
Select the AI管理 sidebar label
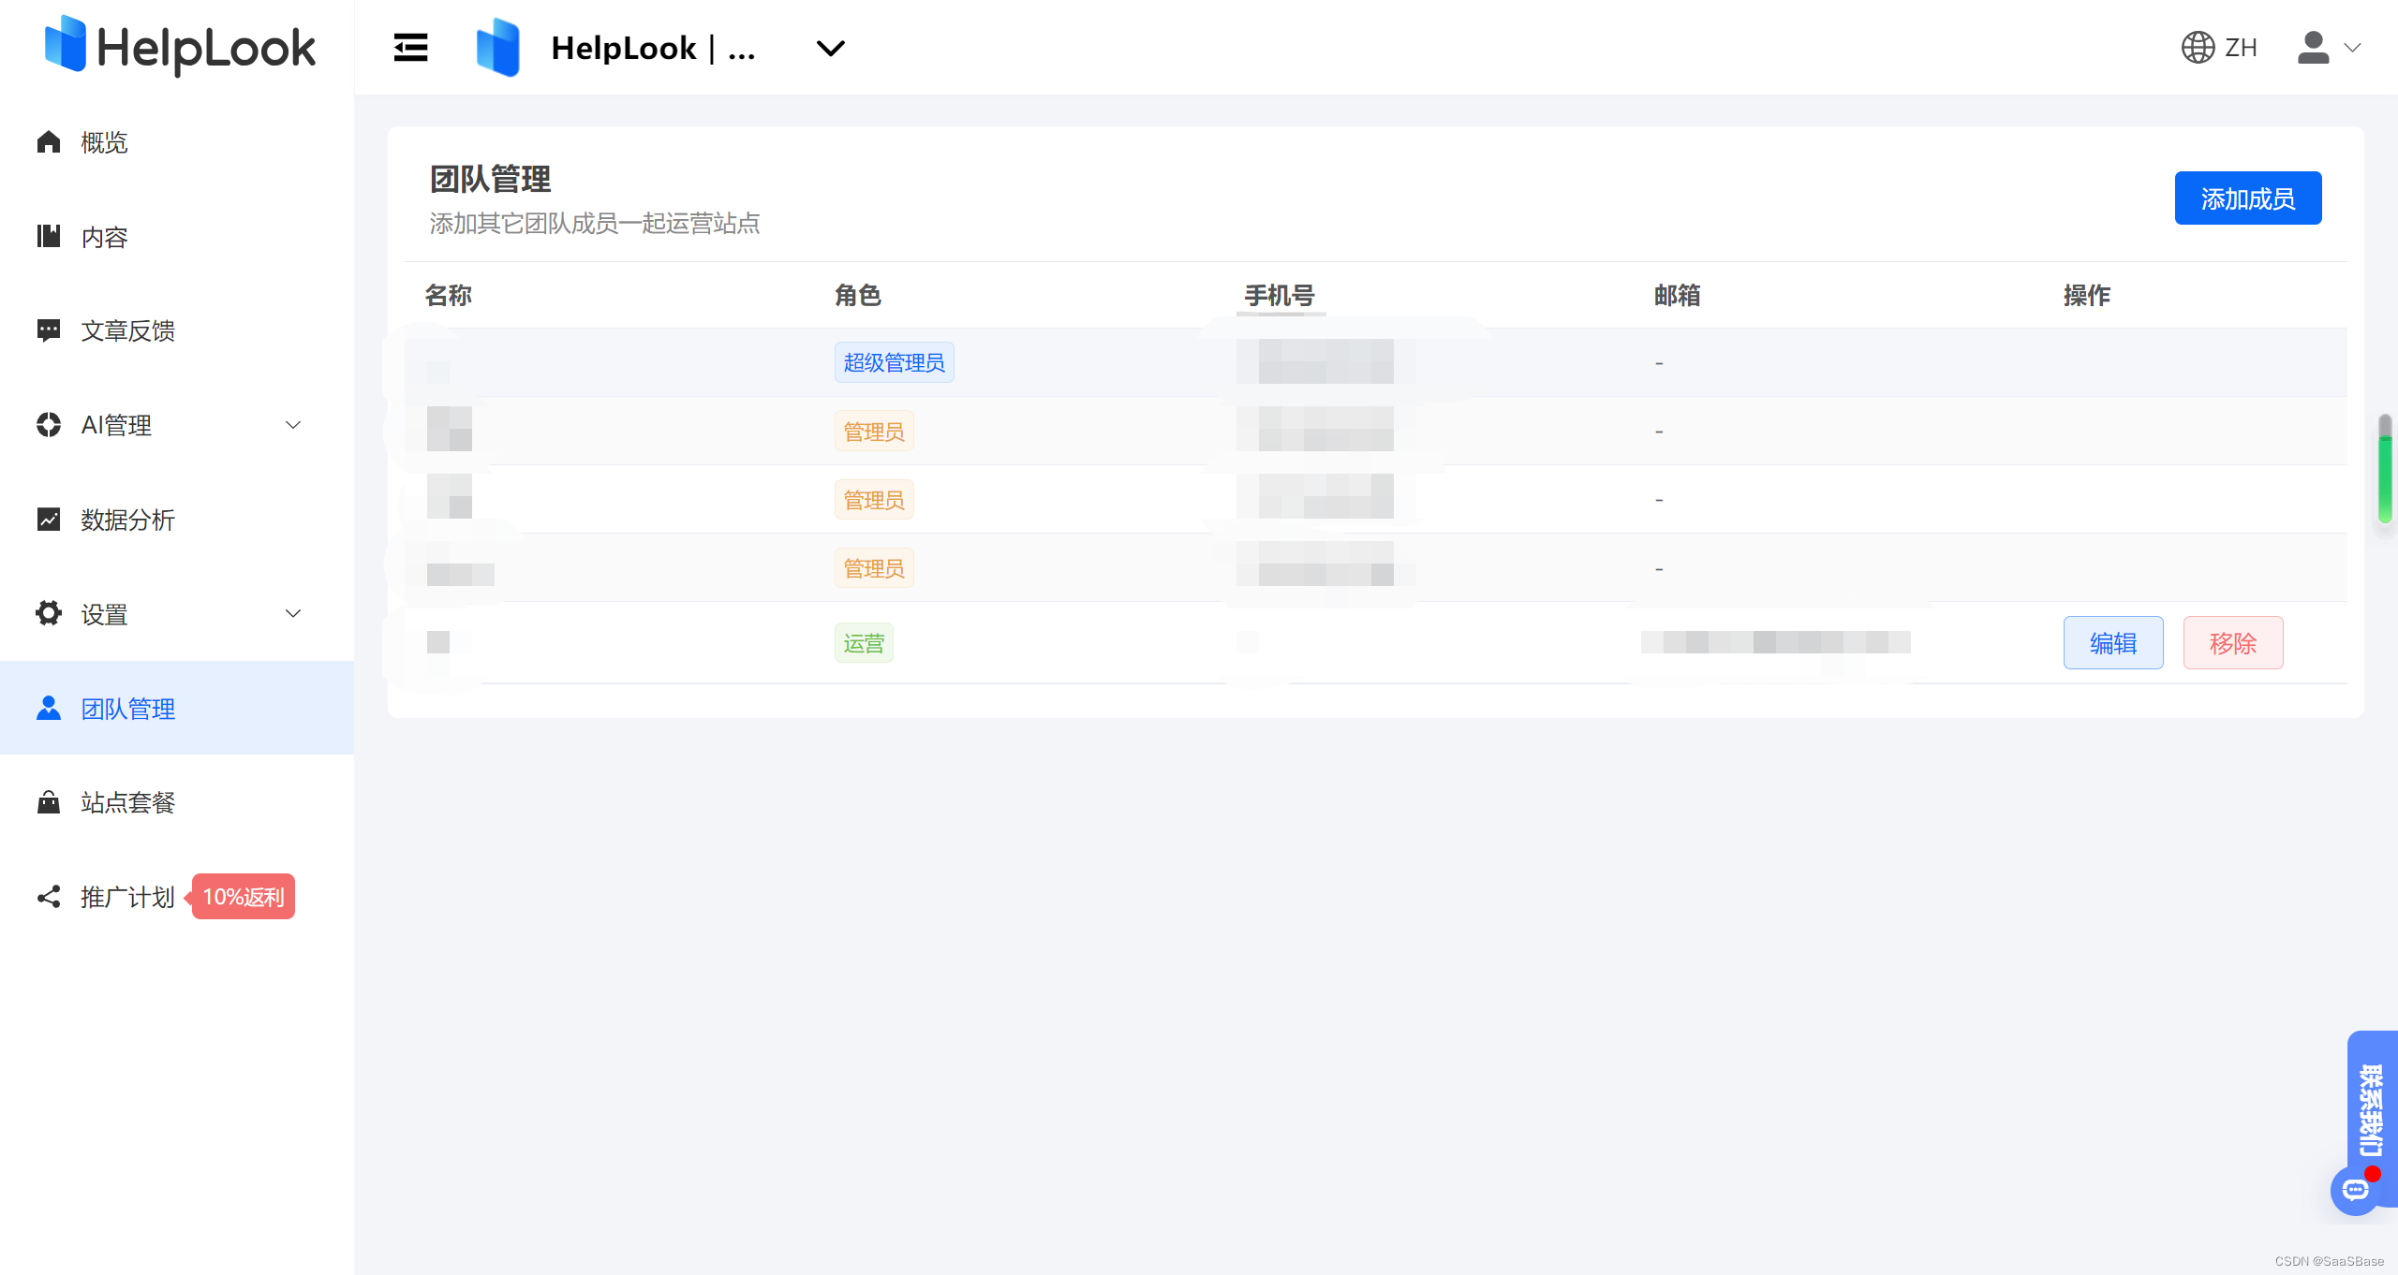click(x=116, y=425)
